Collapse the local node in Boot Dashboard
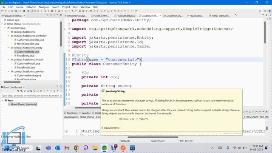Image resolution: width=272 pixels, height=153 pixels. [3, 100]
